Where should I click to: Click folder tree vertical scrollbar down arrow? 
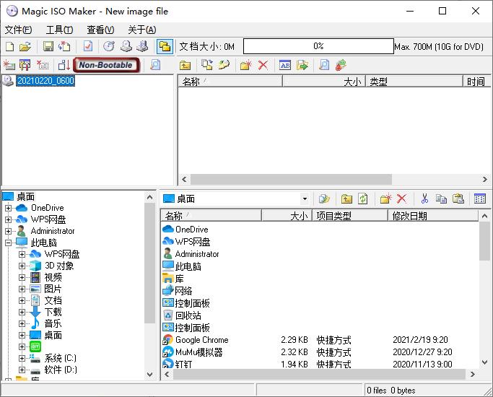pos(149,375)
